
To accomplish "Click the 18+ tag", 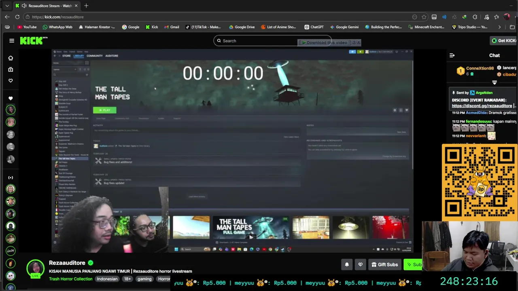I will pos(127,279).
